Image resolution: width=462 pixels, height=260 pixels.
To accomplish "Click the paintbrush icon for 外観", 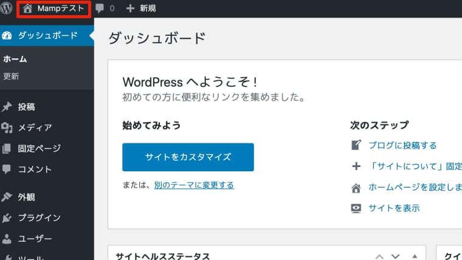I will (7, 197).
